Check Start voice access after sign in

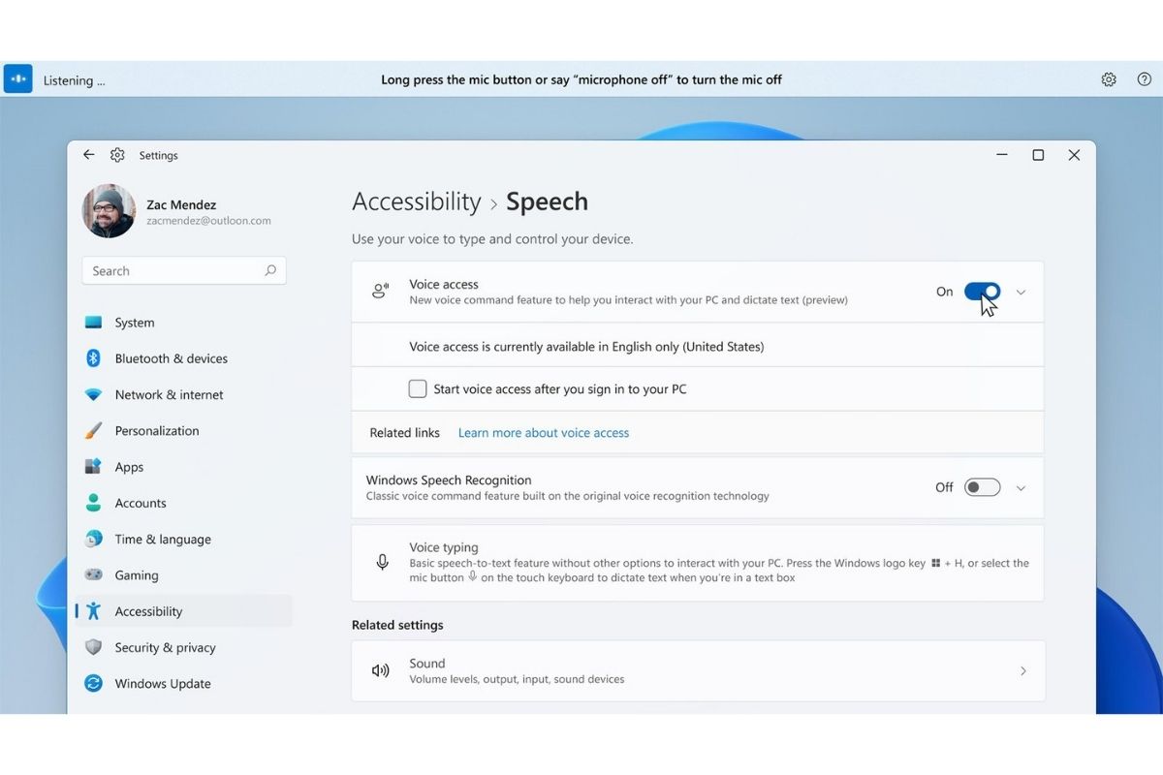point(418,388)
